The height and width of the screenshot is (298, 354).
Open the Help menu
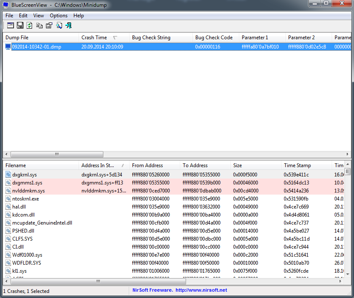pos(78,16)
